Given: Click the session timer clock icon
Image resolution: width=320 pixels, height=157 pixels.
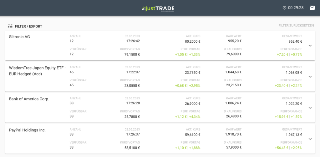Looking at the screenshot, I should click(284, 8).
